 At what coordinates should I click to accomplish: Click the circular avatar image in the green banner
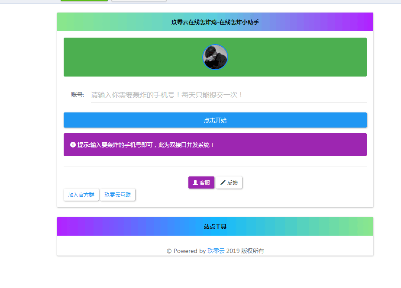(x=215, y=57)
